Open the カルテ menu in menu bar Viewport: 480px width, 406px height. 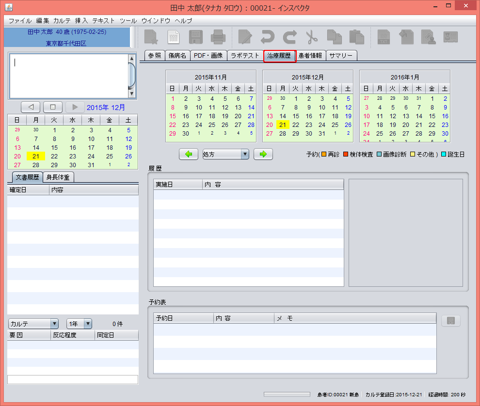pyautogui.click(x=62, y=21)
